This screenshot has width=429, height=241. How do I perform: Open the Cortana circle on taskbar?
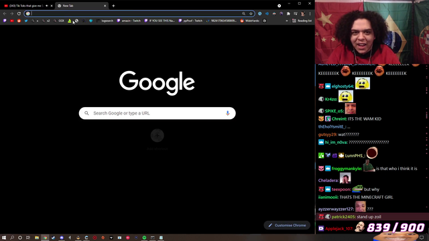click(20, 238)
